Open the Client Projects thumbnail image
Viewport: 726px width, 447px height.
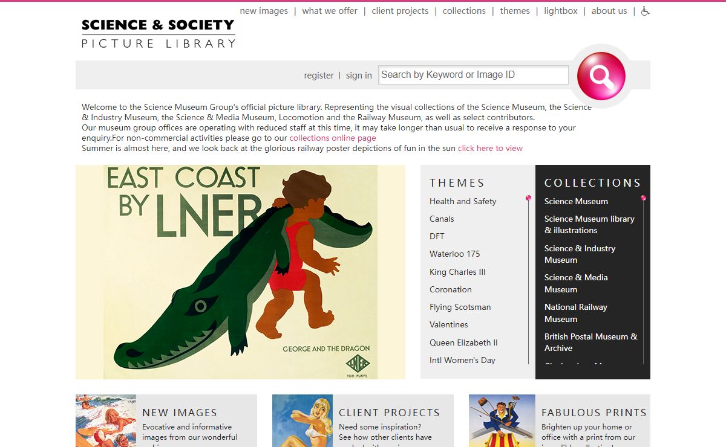302,420
